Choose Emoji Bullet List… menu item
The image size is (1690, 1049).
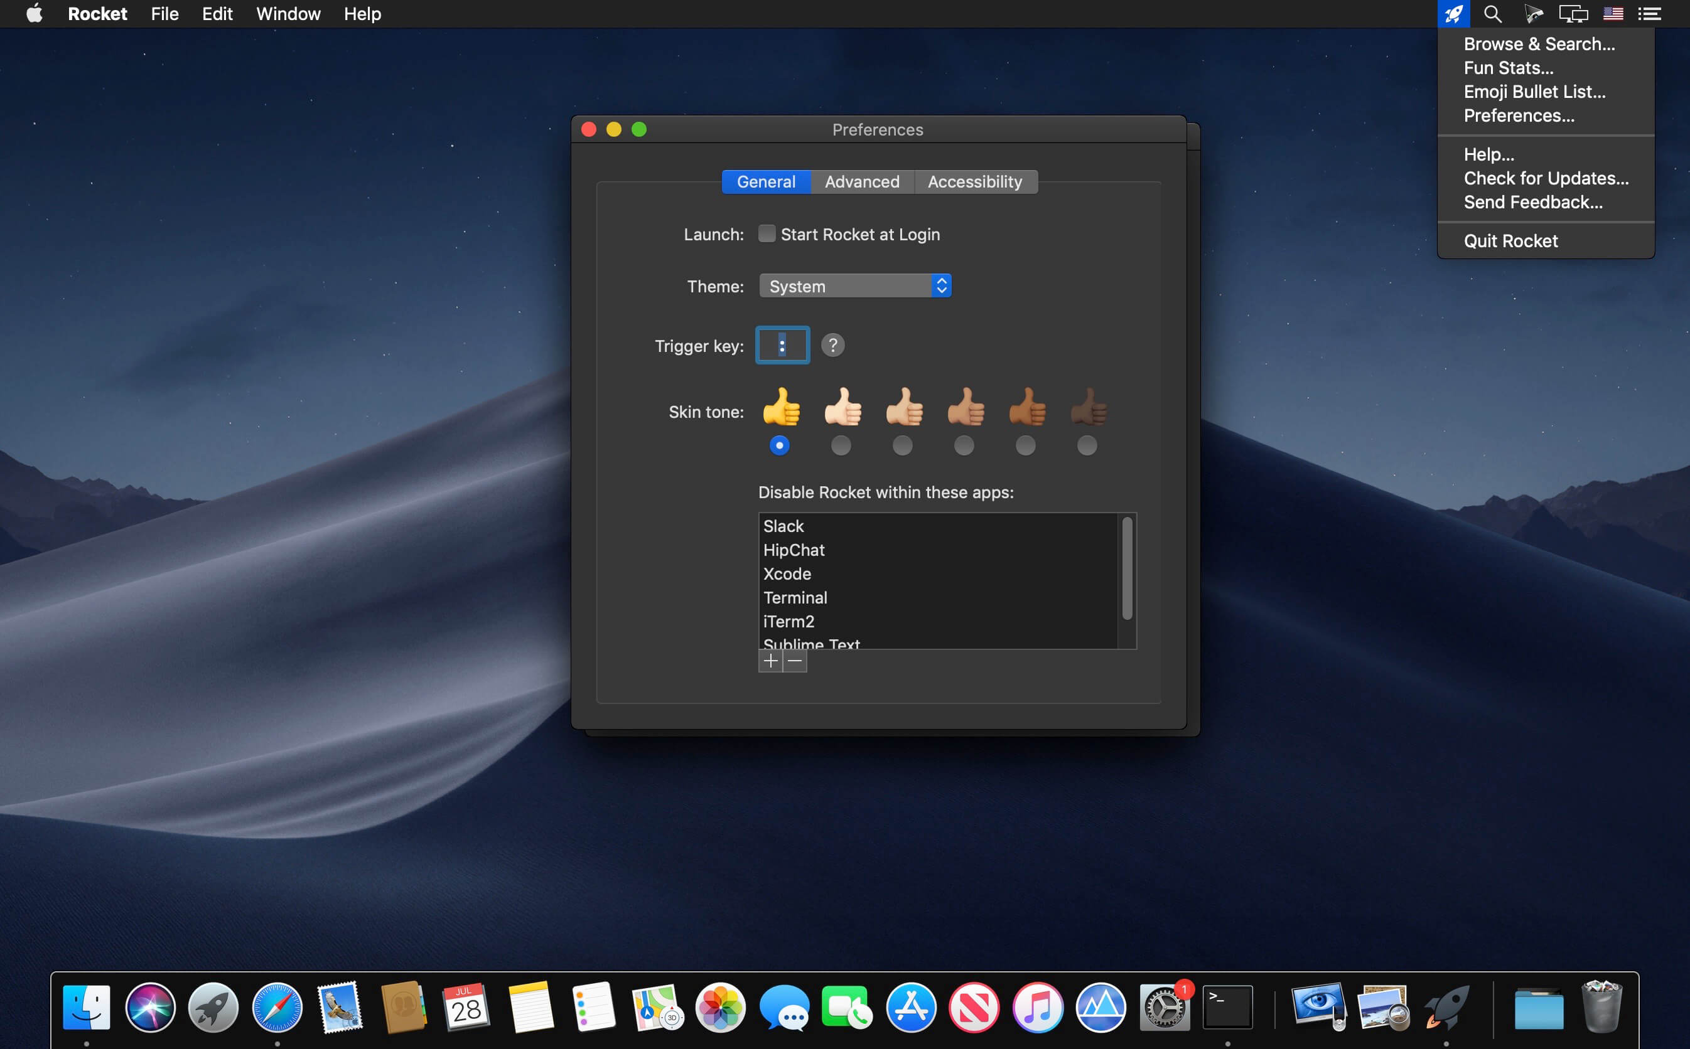(x=1546, y=92)
